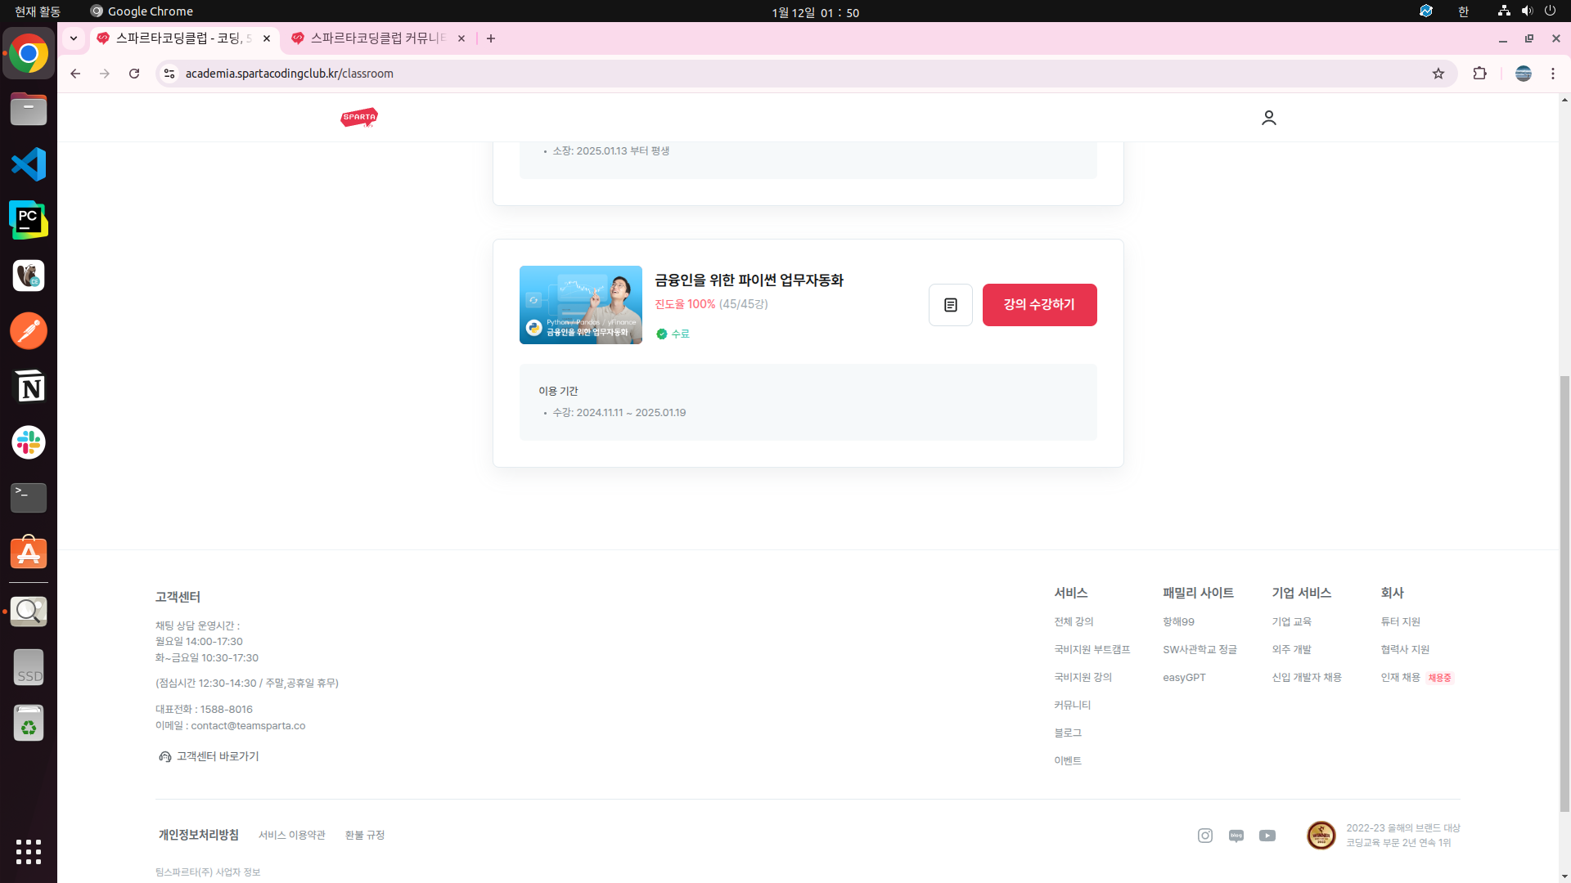Open DBeaver app in the dock
Image resolution: width=1571 pixels, height=883 pixels.
point(29,276)
